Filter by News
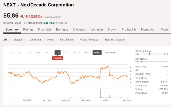This screenshot has width=171, height=107. pos(50,40)
